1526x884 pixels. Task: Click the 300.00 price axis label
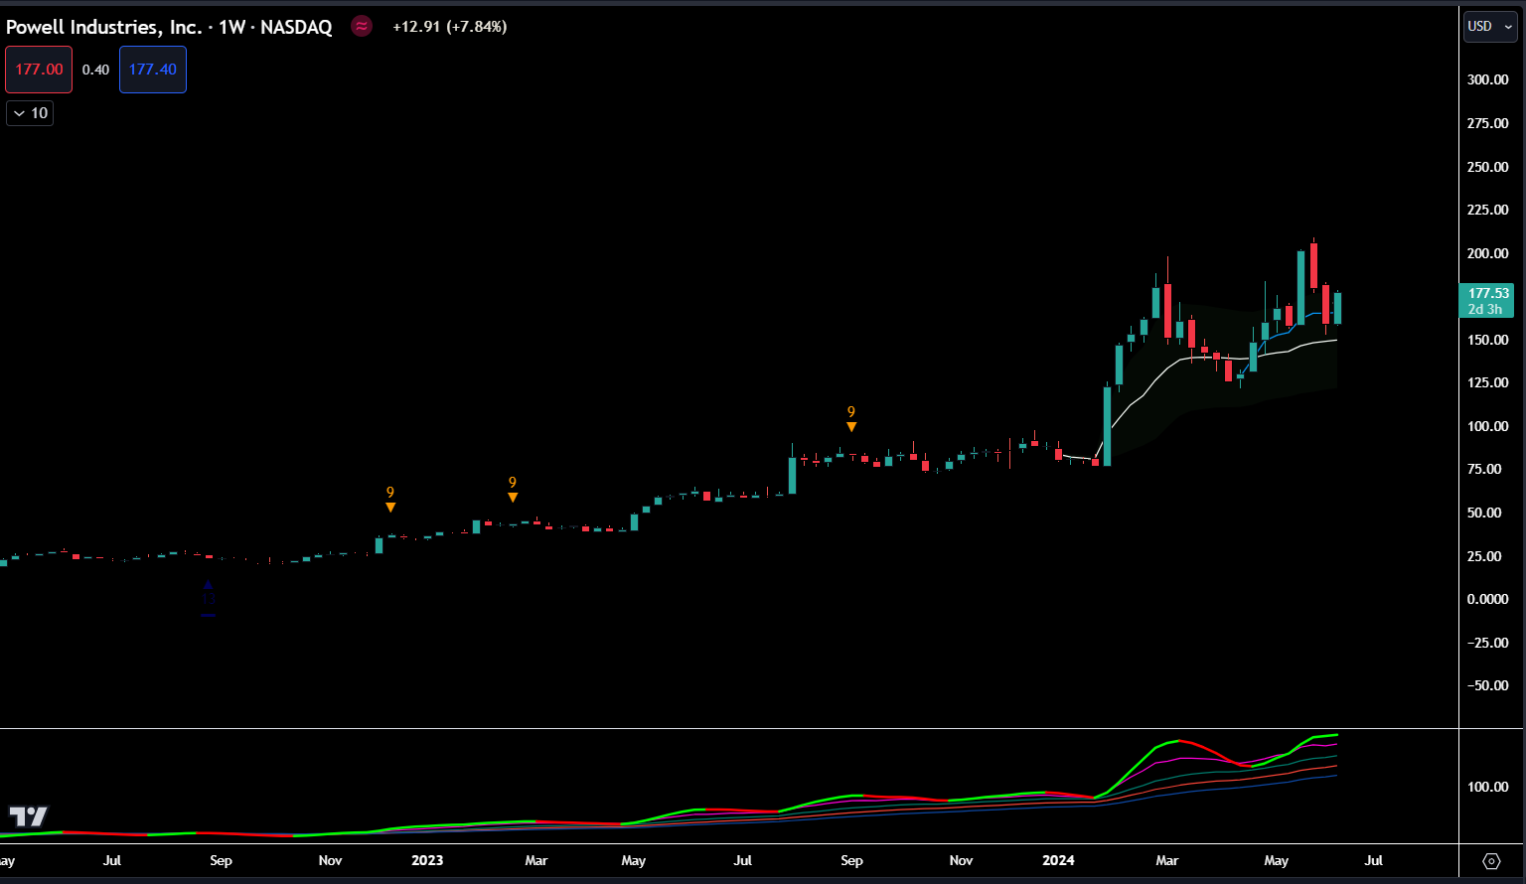click(x=1488, y=79)
